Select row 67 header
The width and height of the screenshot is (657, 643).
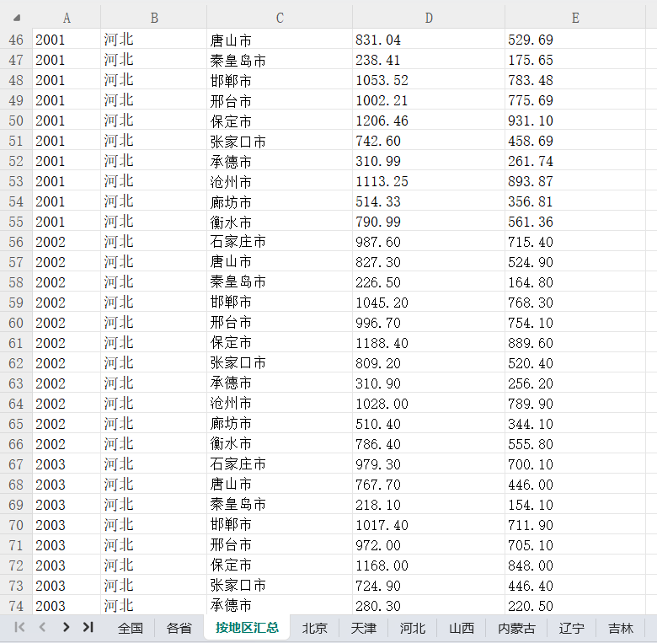pos(16,464)
